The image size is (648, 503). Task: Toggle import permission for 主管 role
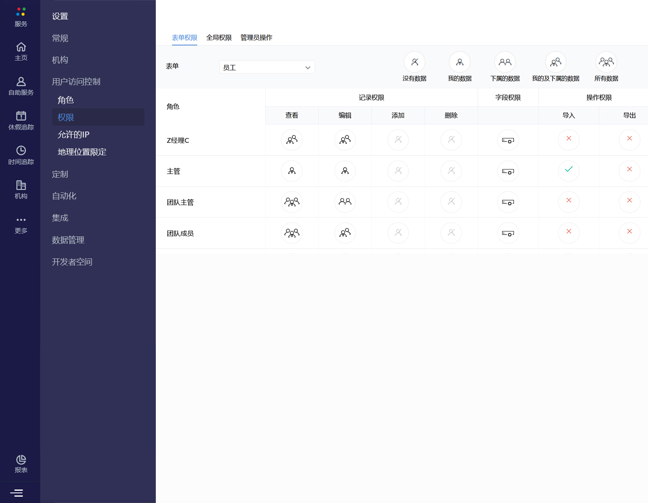click(568, 170)
